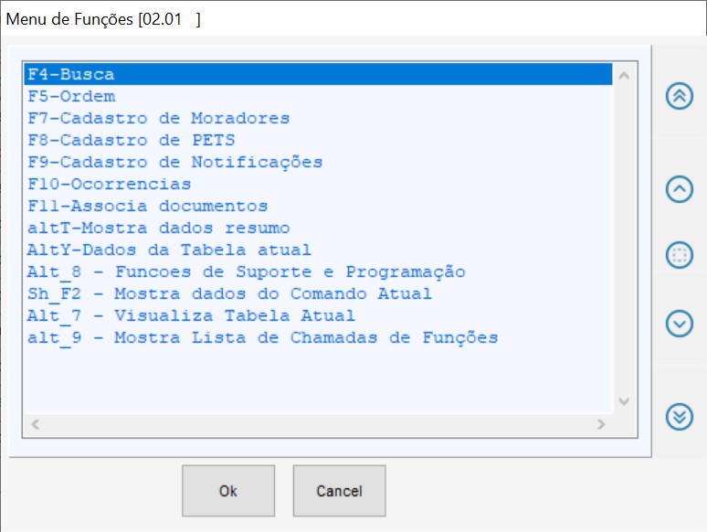Jump to first item with double-up arrow icon
The width and height of the screenshot is (707, 532).
click(679, 96)
